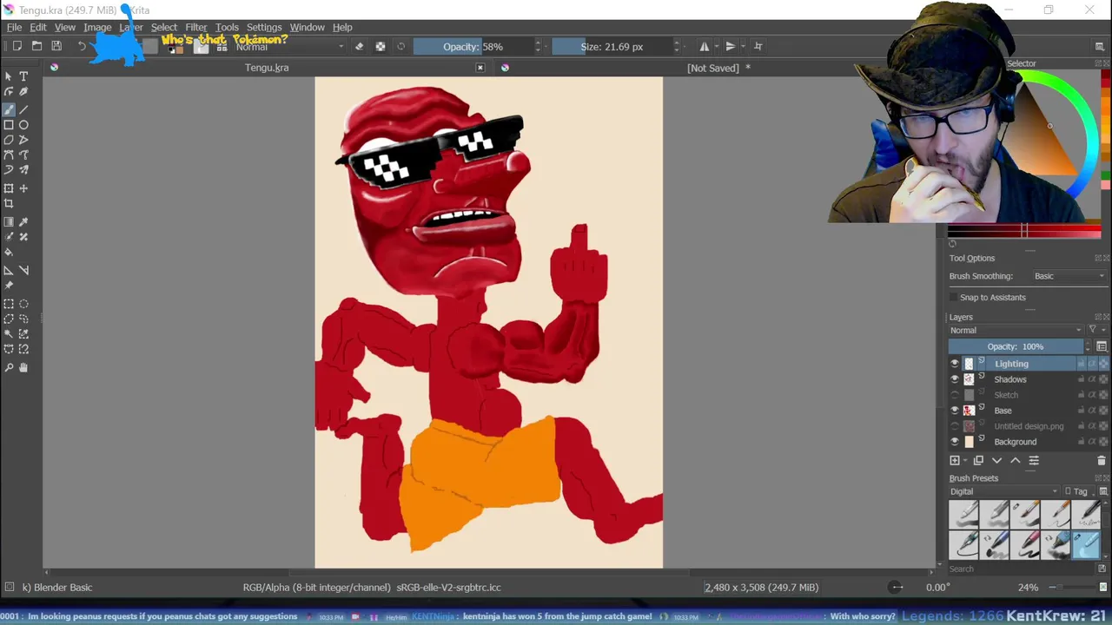1112x625 pixels.
Task: Open the brush blending mode dropdown
Action: point(289,47)
